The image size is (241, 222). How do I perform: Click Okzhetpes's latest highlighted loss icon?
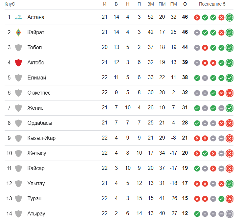[x=230, y=93]
